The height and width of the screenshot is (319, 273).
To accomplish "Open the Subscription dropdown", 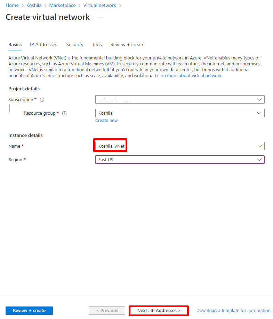I will click(x=180, y=99).
